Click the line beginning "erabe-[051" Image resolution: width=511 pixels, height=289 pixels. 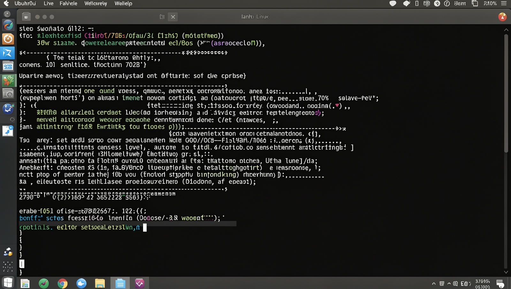[x=83, y=211]
